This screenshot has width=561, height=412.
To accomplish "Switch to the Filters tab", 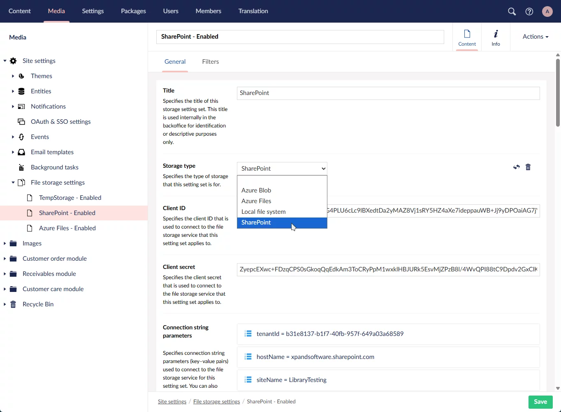I will [210, 62].
